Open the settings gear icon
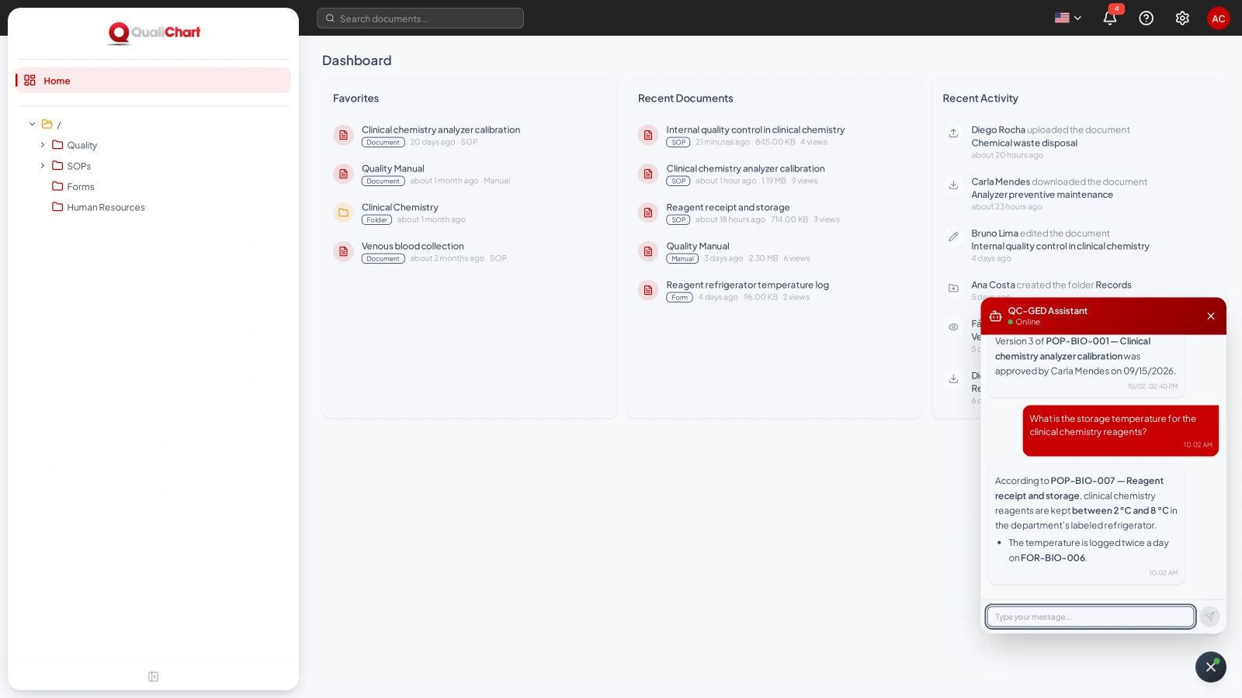The height and width of the screenshot is (698, 1242). tap(1182, 18)
